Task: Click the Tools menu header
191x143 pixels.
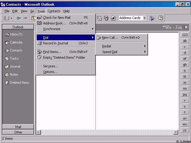Action: point(41,11)
